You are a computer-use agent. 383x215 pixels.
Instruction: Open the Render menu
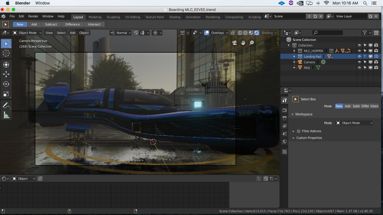(33, 16)
